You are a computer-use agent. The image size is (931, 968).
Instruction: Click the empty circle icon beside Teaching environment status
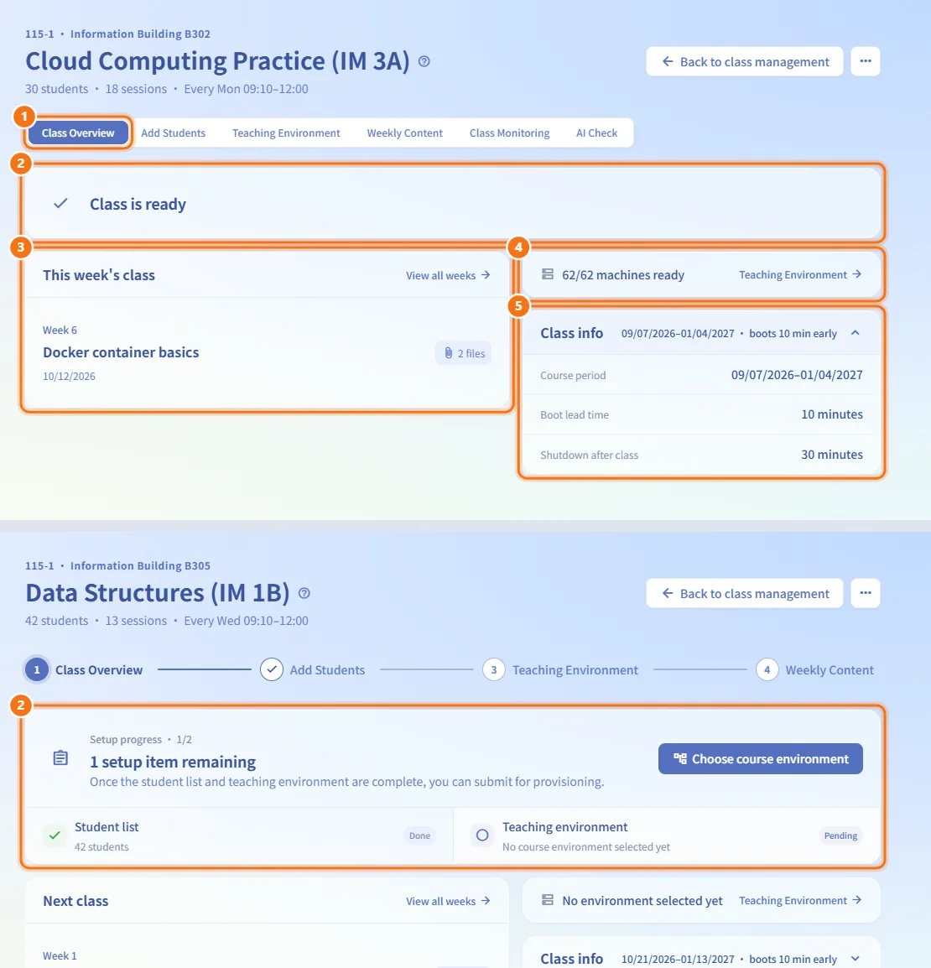pyautogui.click(x=483, y=835)
